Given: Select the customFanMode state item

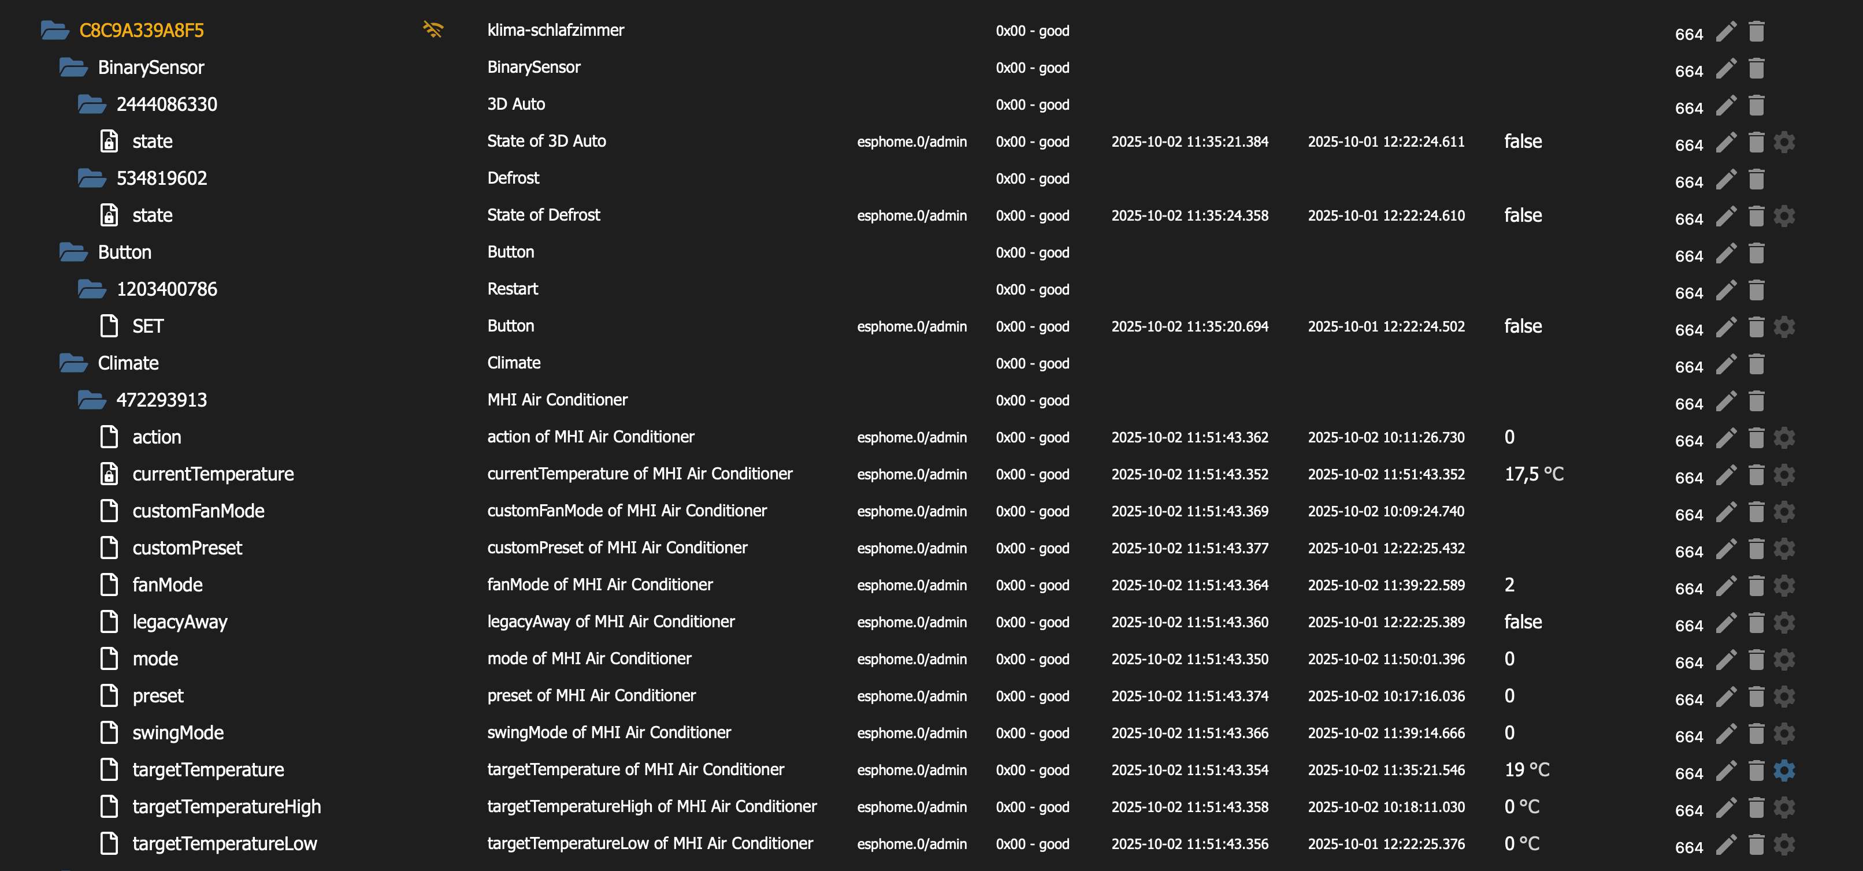Looking at the screenshot, I should [x=198, y=511].
